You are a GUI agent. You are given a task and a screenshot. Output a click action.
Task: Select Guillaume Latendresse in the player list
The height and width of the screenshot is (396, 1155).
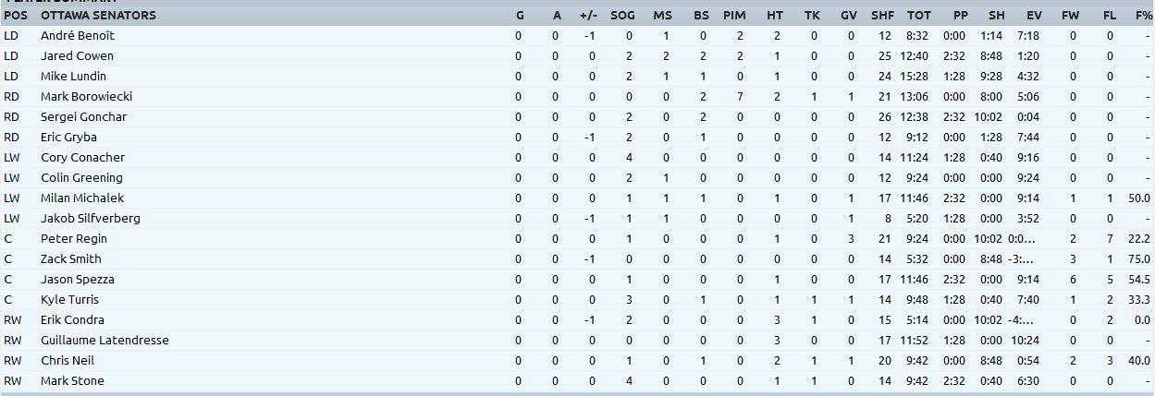pos(104,340)
